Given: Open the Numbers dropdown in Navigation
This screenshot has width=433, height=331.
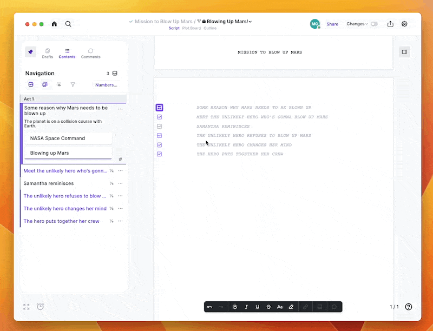Looking at the screenshot, I should click(106, 84).
